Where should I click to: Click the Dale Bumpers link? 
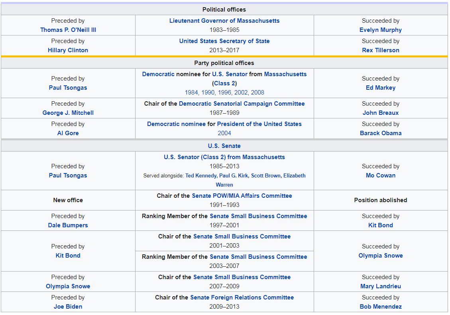68,225
